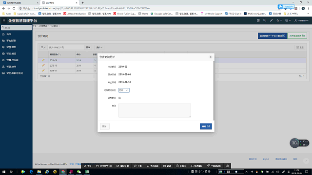Click the grid apps icon in the header
Screen dimensions: 312x175
[x=258, y=20]
